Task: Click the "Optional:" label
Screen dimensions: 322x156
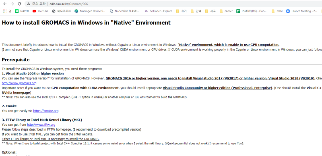Action: [x=9, y=152]
